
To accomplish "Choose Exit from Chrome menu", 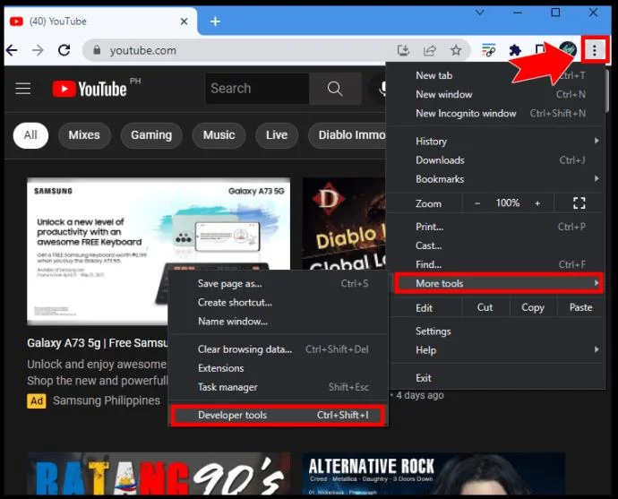I will click(496, 378).
